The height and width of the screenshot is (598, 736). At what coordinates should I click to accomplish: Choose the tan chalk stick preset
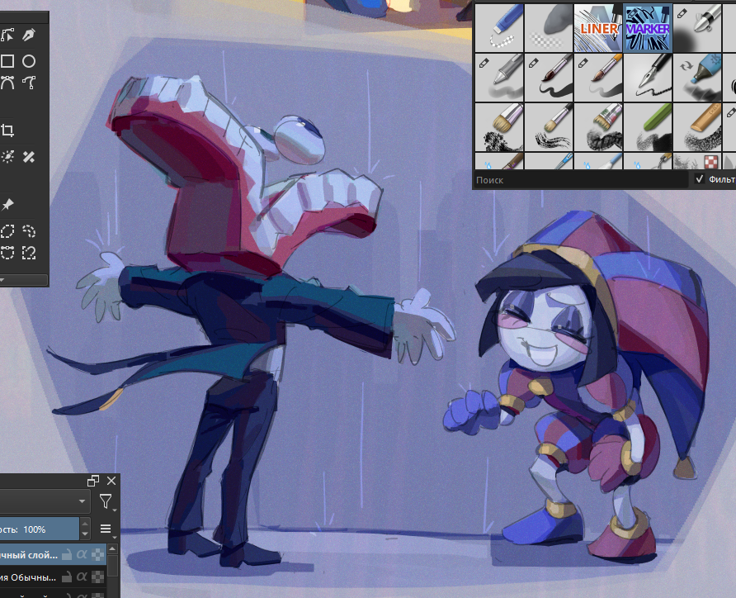pyautogui.click(x=697, y=127)
